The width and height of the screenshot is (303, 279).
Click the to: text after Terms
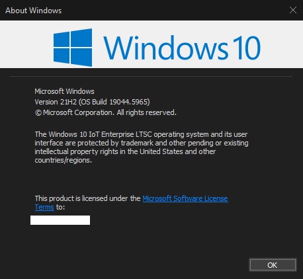(x=60, y=207)
